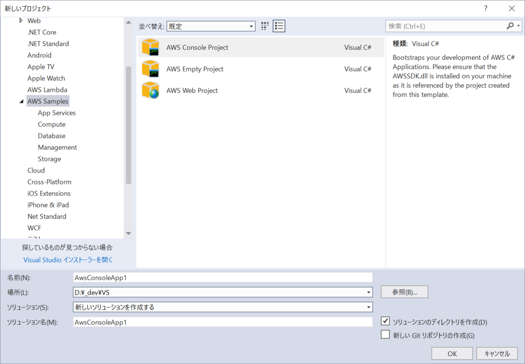Viewport: 525px width, 364px height.
Task: Select Storage under AWS Samples
Action: 49,159
